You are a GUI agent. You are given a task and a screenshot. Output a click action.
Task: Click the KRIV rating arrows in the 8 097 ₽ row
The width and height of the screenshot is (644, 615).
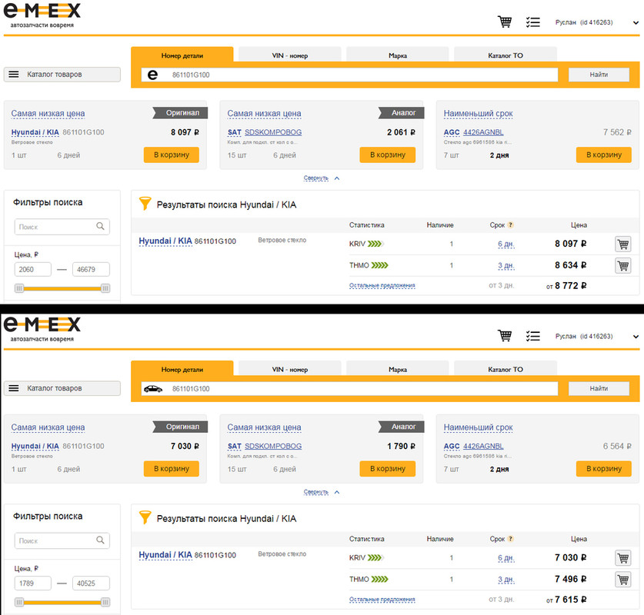click(375, 244)
